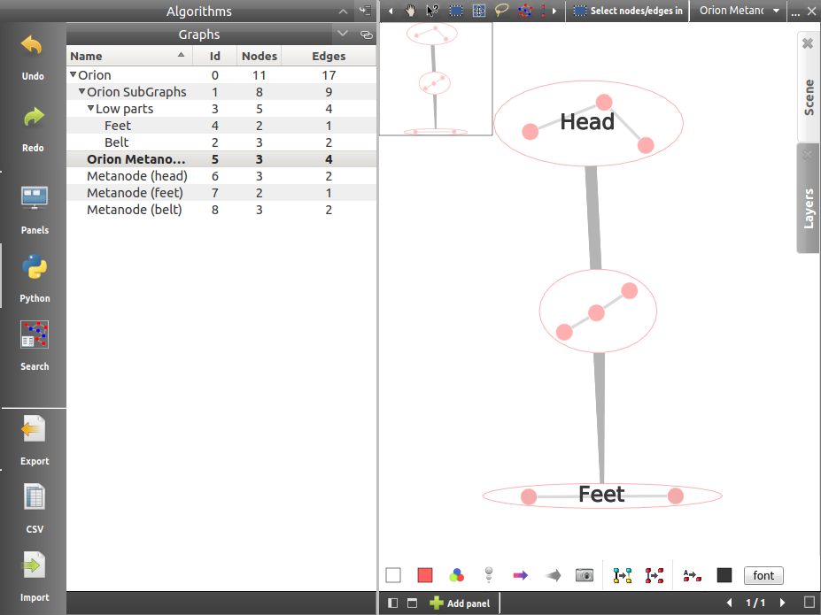This screenshot has width=821, height=615.
Task: Collapse the Low parts subgraph node
Action: coord(90,109)
